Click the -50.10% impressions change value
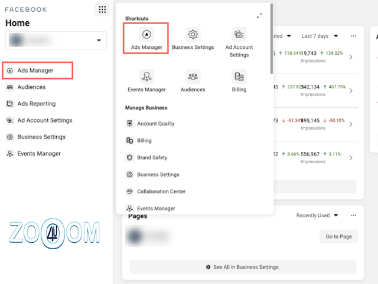This screenshot has width=378, height=284. (x=337, y=120)
